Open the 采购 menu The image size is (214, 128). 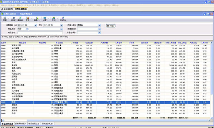[x=19, y=5]
